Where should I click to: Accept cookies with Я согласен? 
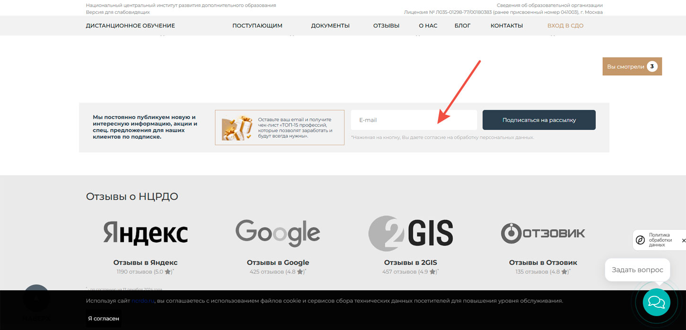104,319
